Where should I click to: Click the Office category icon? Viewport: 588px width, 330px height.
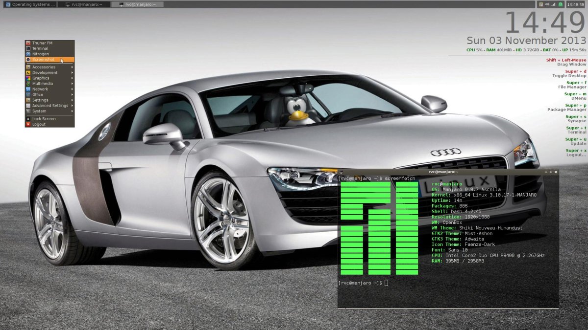click(28, 95)
